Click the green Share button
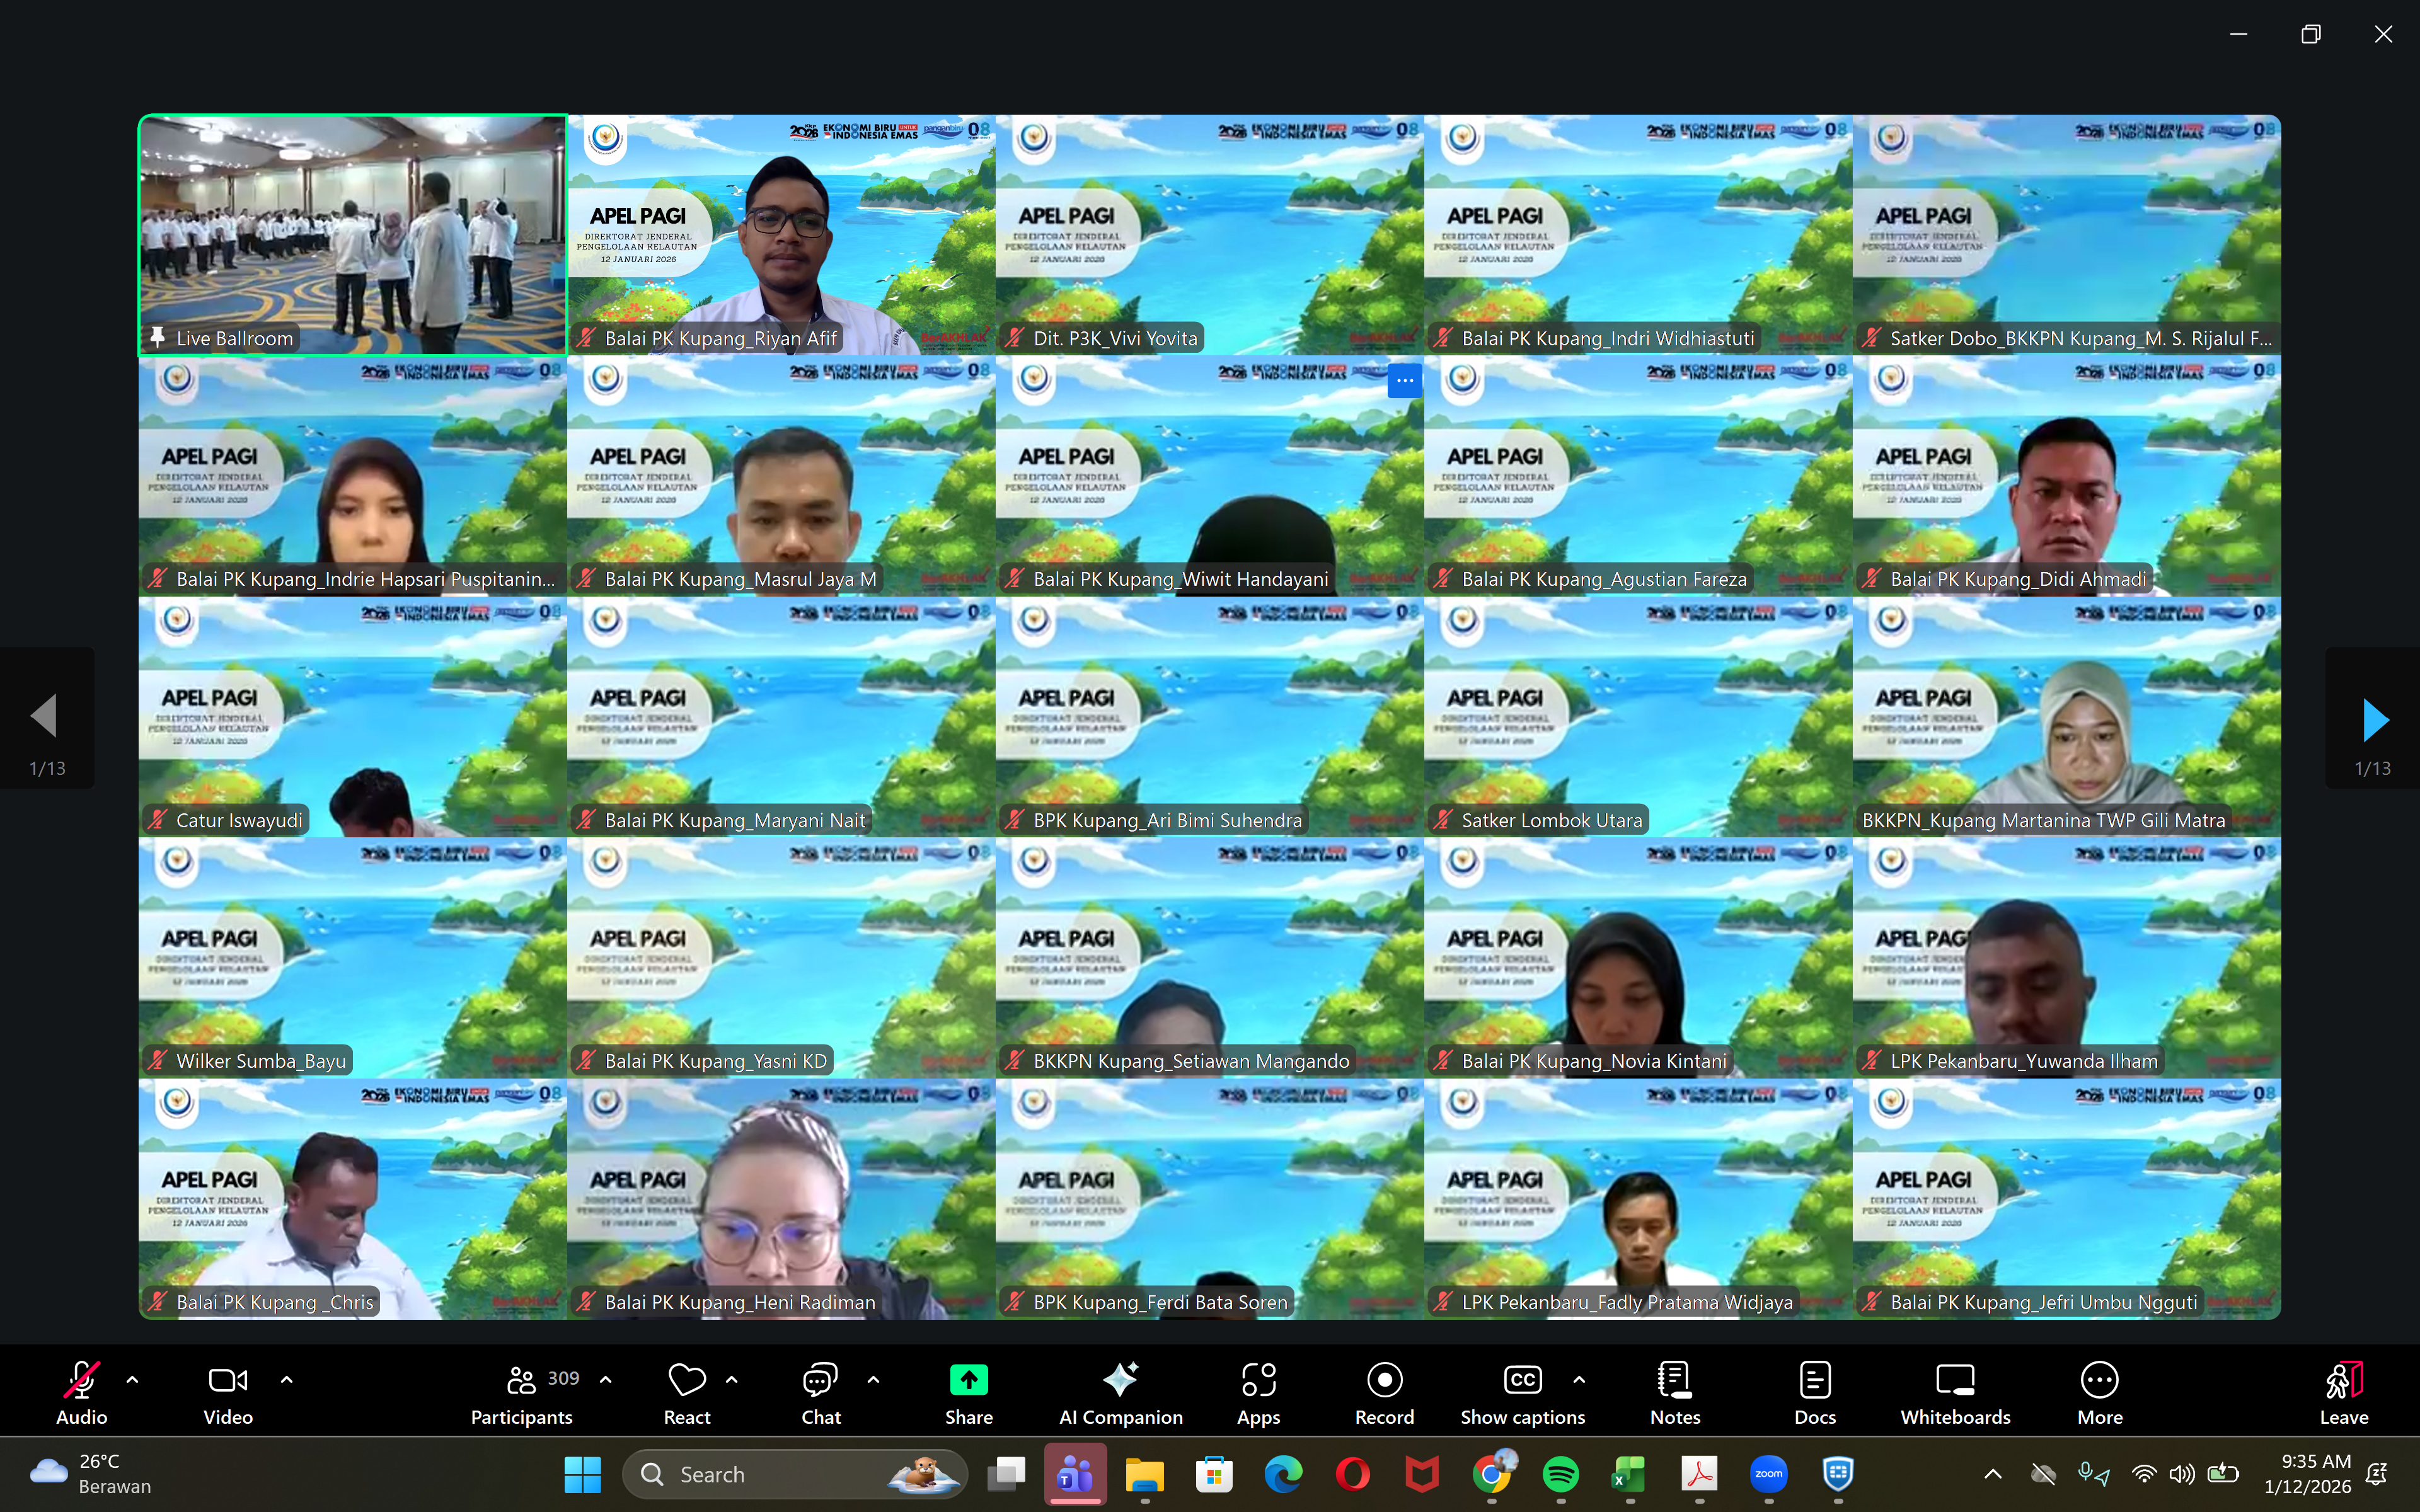 [x=968, y=1392]
